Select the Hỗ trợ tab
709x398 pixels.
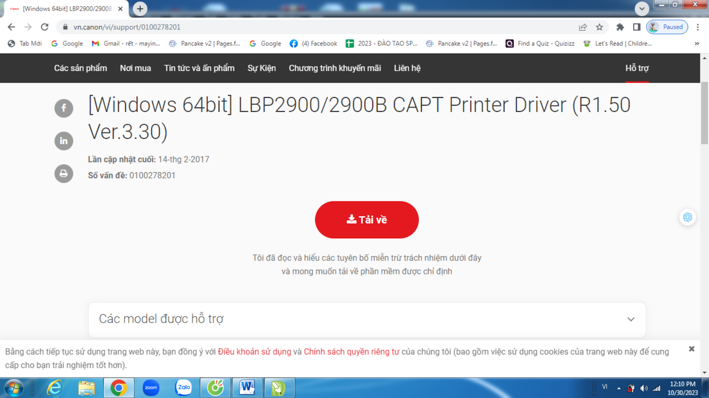tap(637, 68)
